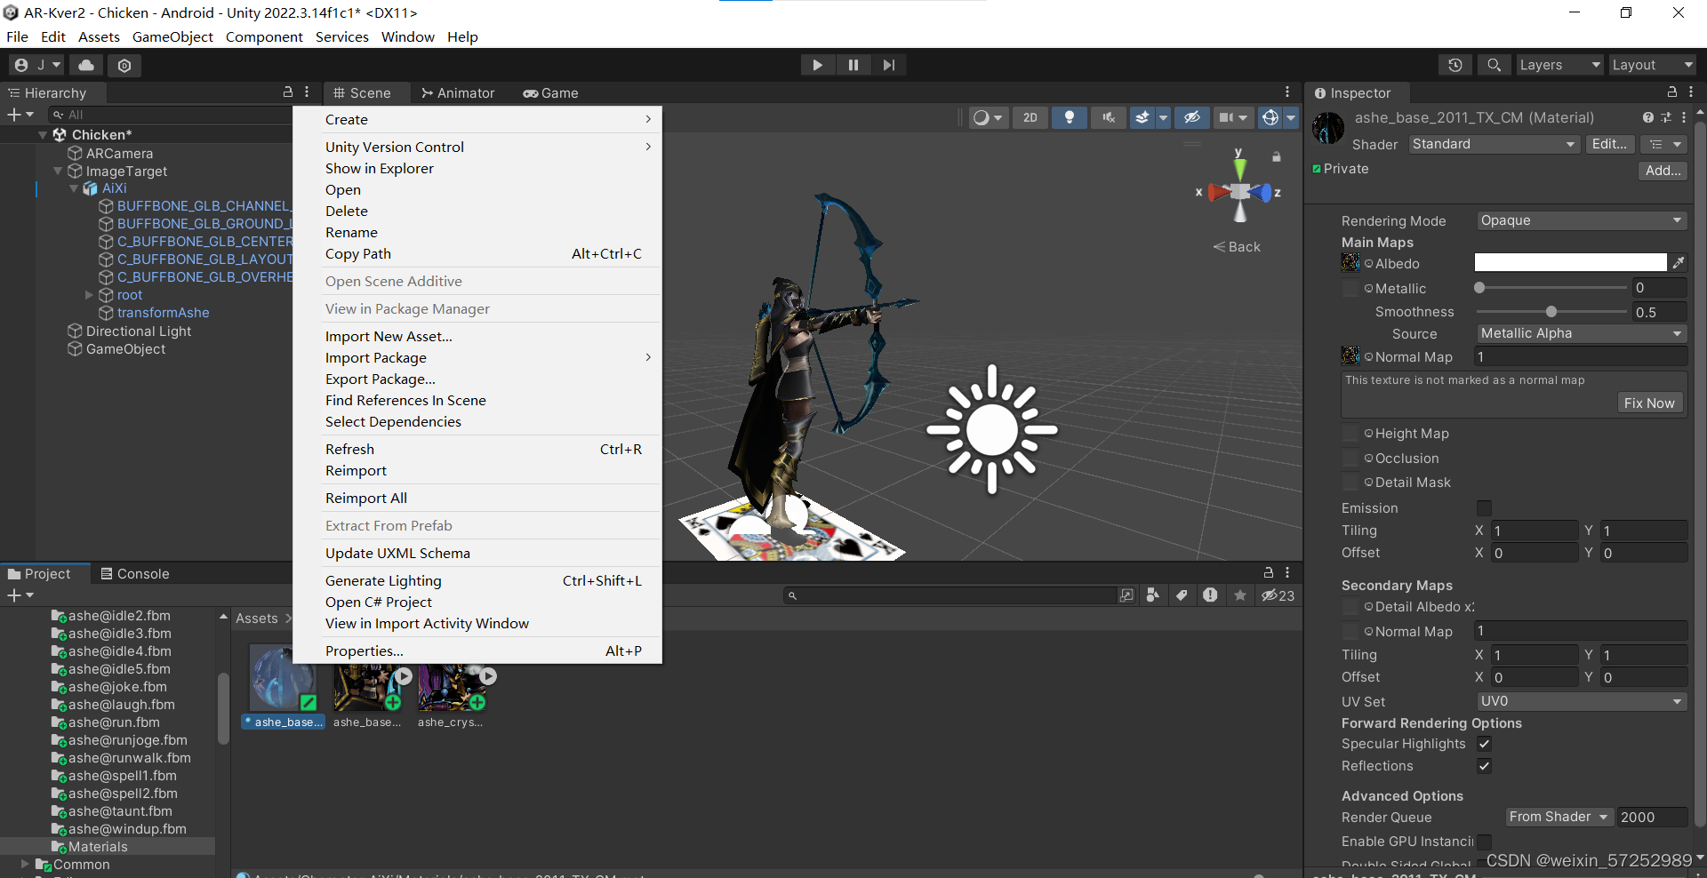This screenshot has height=878, width=1707.
Task: Toggle scene audio mute icon
Action: pyautogui.click(x=1108, y=117)
